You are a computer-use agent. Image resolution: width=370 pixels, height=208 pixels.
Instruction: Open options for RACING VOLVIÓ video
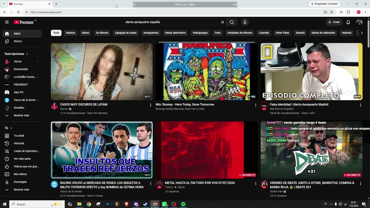(151, 183)
